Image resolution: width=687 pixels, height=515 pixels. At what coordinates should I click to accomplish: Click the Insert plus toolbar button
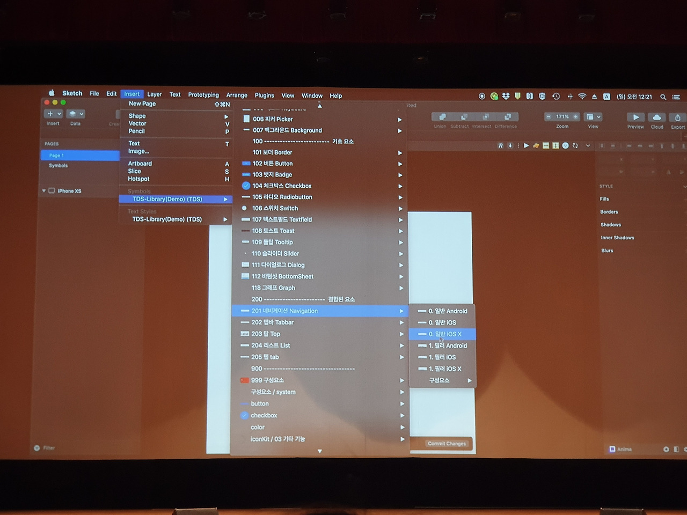click(50, 114)
